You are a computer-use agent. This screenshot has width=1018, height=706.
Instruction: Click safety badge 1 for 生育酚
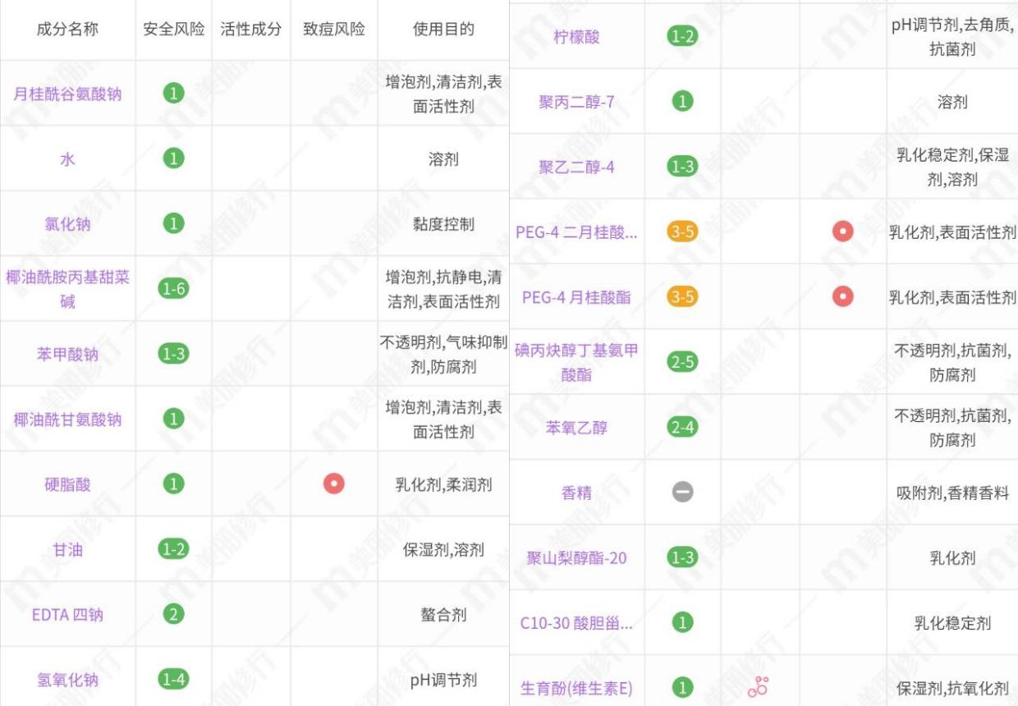682,687
